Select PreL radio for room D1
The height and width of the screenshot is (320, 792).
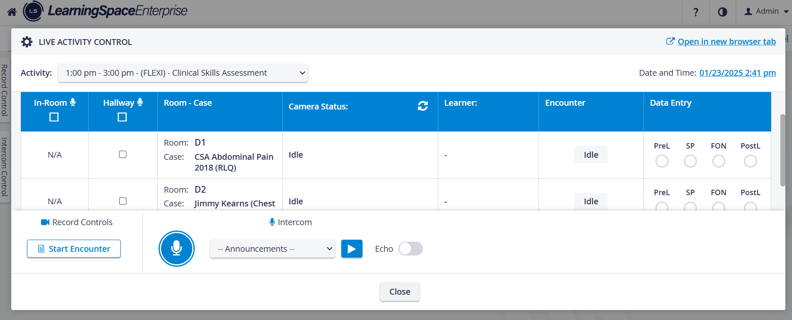click(662, 161)
